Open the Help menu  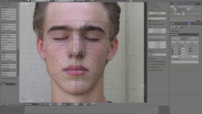tap(24, 1)
